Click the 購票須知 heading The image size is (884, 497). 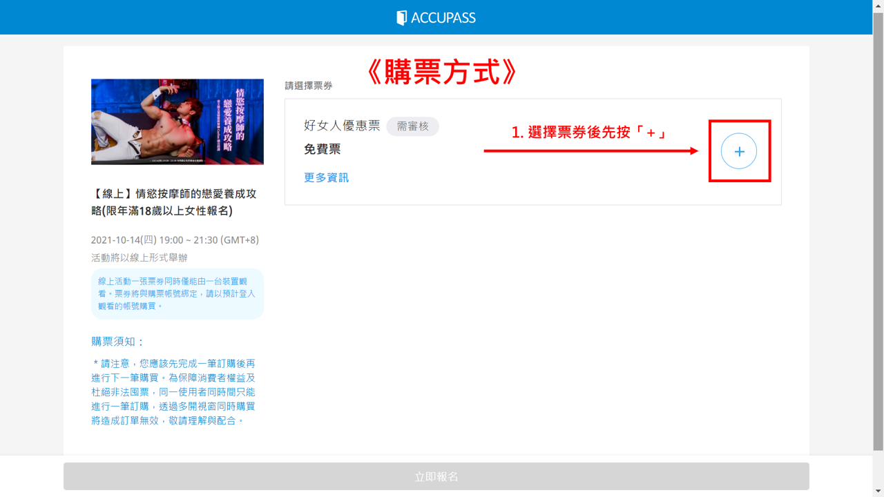pyautogui.click(x=118, y=342)
